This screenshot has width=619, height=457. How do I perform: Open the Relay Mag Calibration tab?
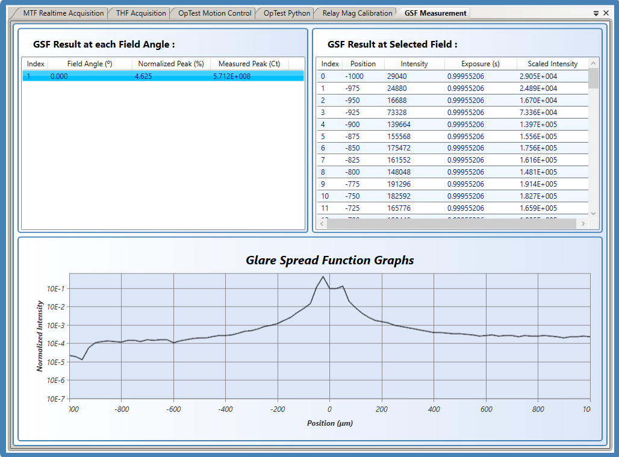pyautogui.click(x=357, y=13)
